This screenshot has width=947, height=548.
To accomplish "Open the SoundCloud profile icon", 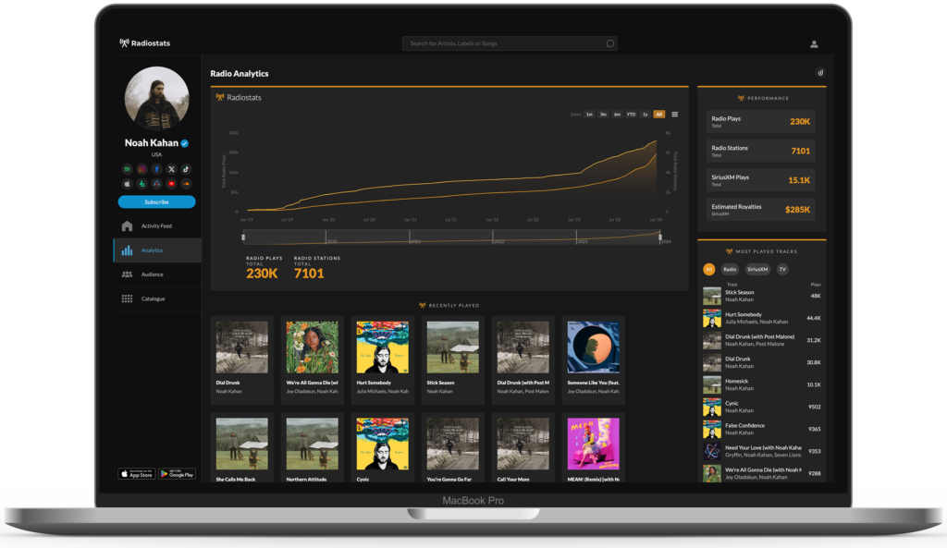I will click(x=186, y=184).
